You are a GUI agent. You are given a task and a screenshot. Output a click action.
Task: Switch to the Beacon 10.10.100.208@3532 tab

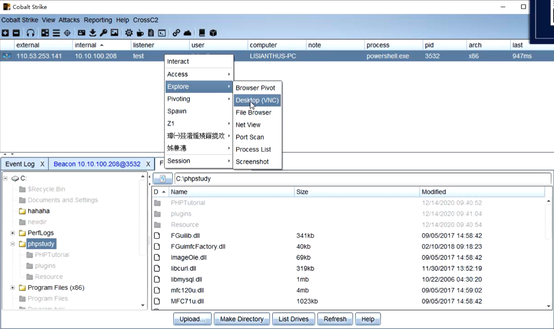click(x=97, y=164)
